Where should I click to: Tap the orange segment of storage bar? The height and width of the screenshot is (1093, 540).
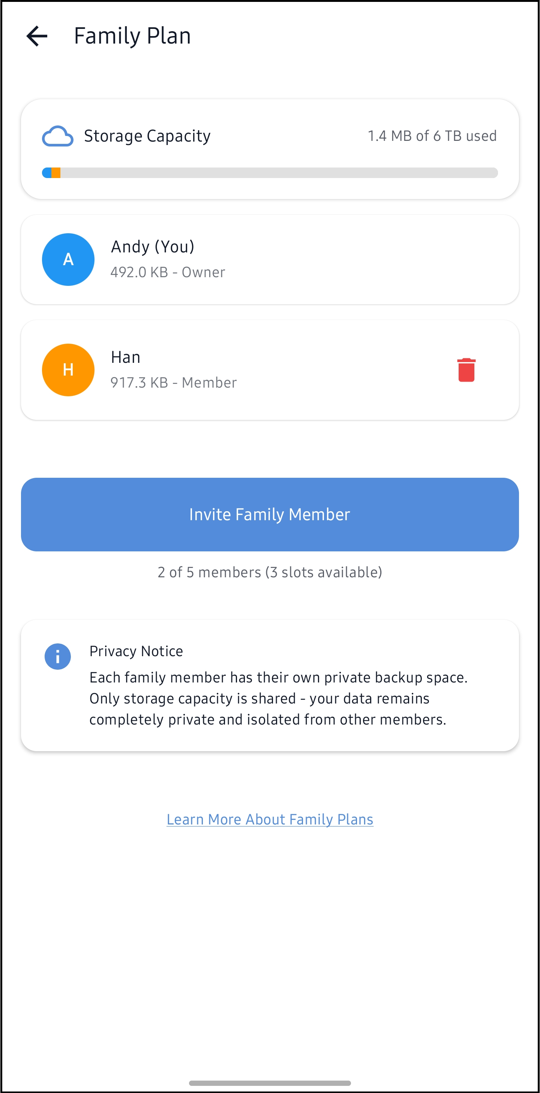point(56,173)
